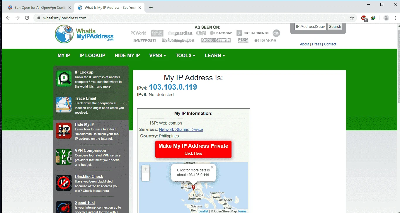Click the Blacklist Check prohibited icon
The image size is (400, 213).
[x=64, y=183]
